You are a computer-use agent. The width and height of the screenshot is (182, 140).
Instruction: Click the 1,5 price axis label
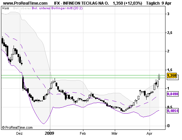point(169,70)
